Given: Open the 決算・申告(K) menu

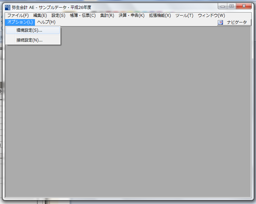Looking at the screenshot, I should pos(131,15).
